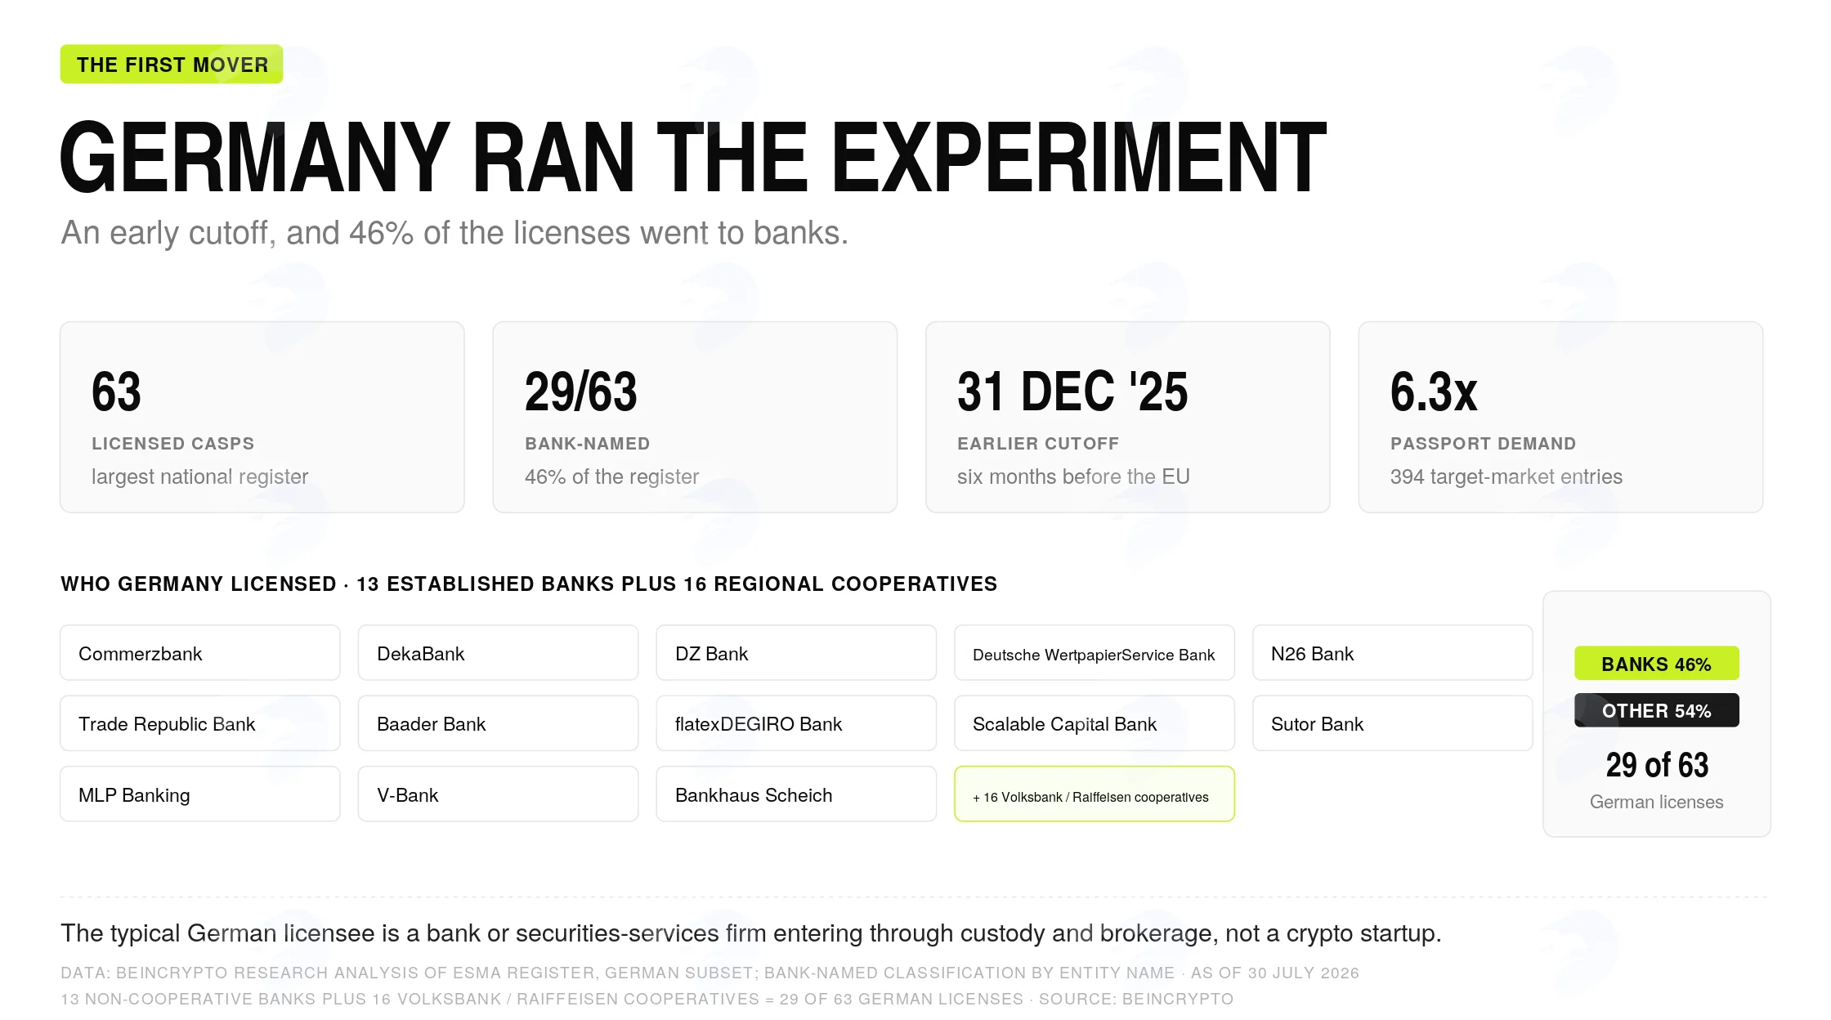Click the '6.3x' stat value

pyautogui.click(x=1434, y=391)
